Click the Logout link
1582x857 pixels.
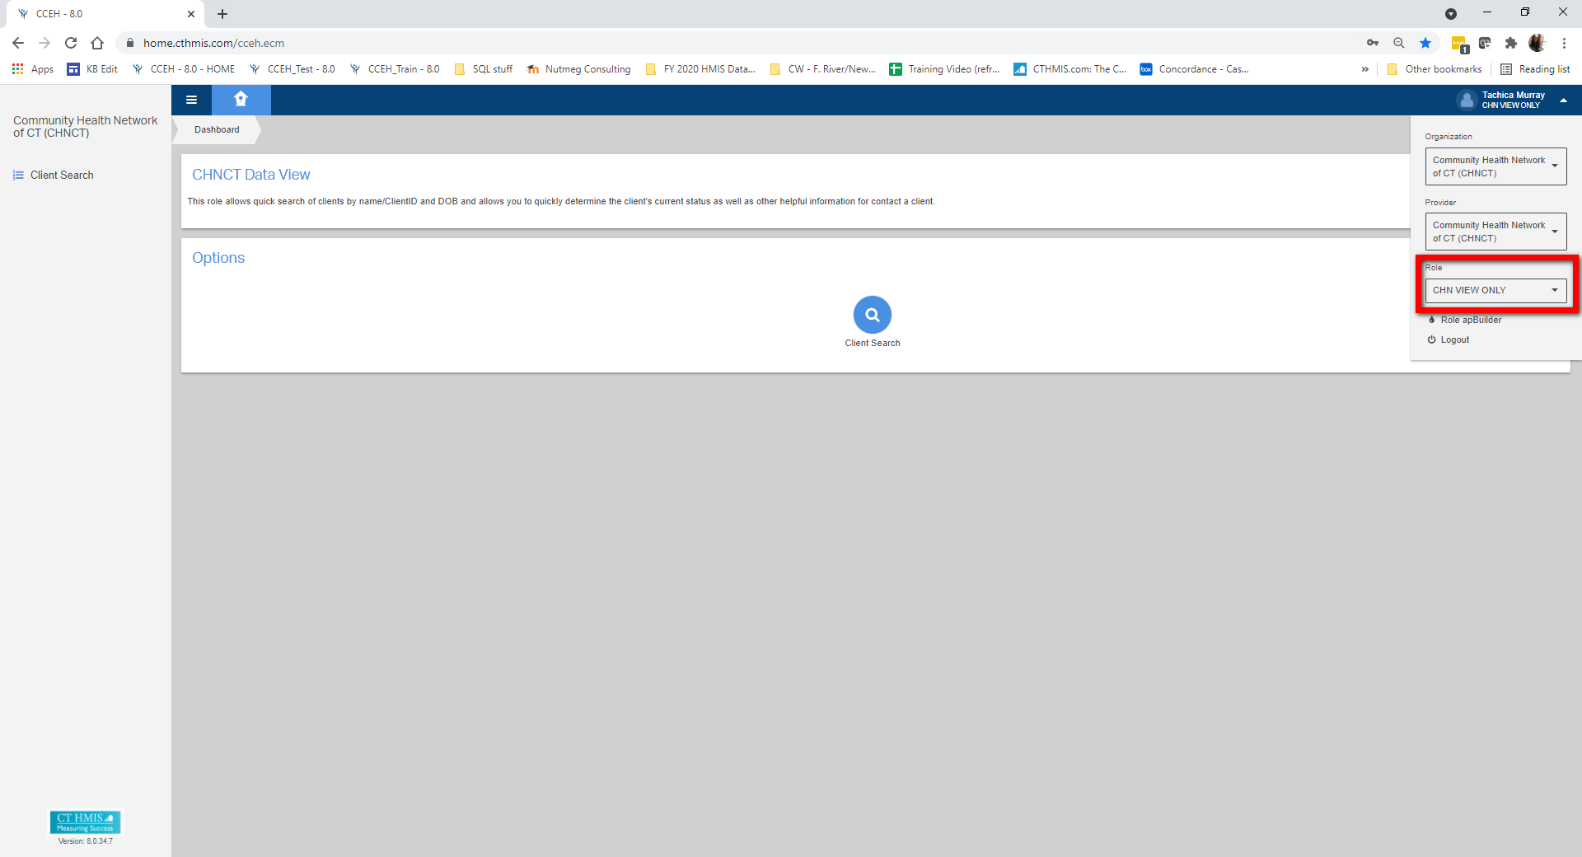1454,340
